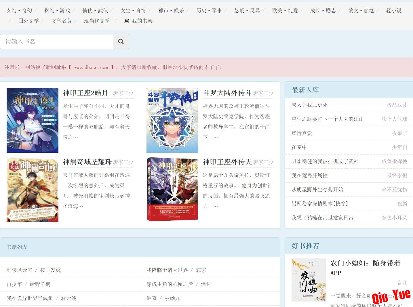
Task: Click author 东边小耳朵
Action: pyautogui.click(x=395, y=218)
